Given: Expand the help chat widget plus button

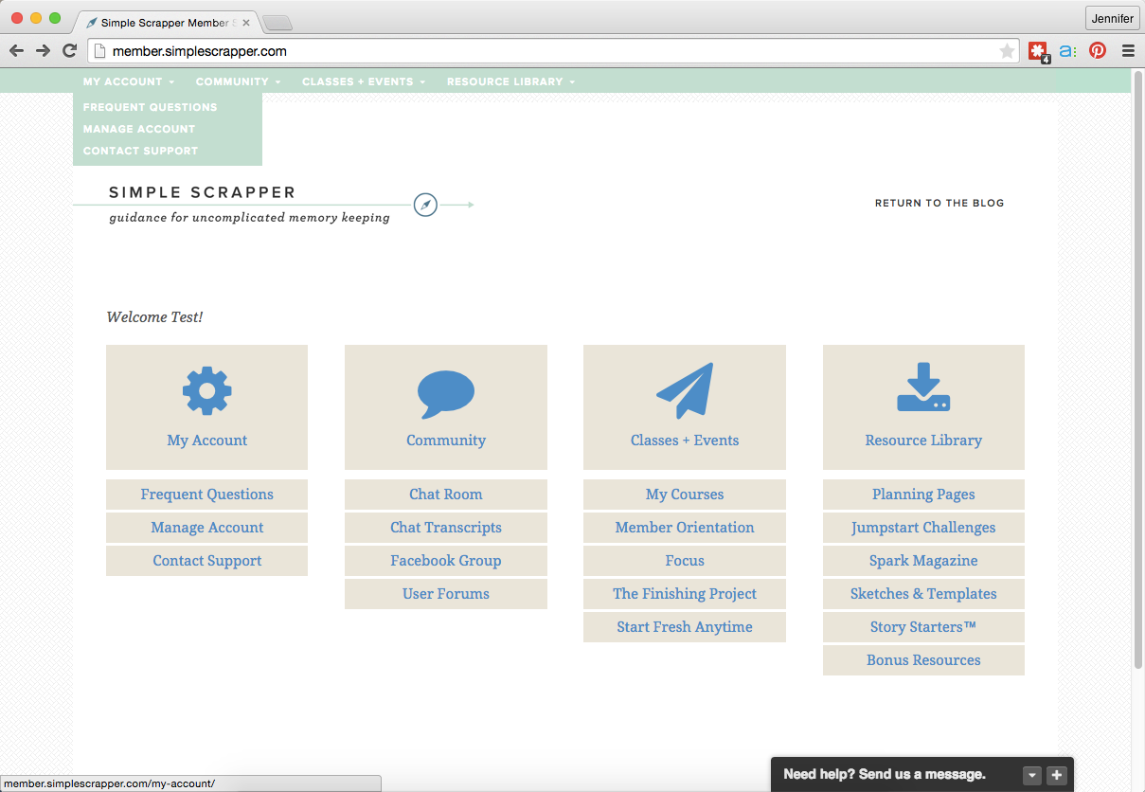Looking at the screenshot, I should 1057,775.
